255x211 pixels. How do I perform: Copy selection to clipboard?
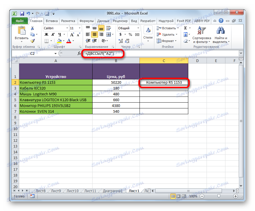(x=32, y=34)
